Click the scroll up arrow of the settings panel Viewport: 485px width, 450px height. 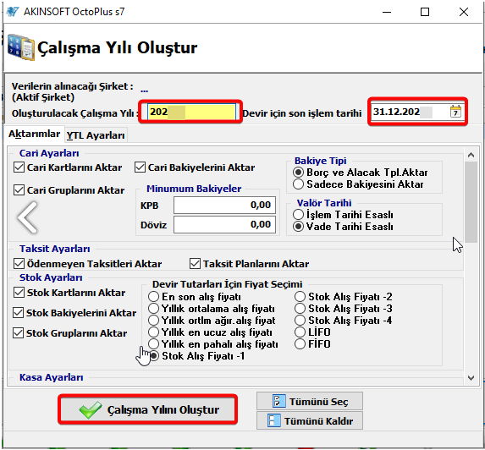(471, 155)
